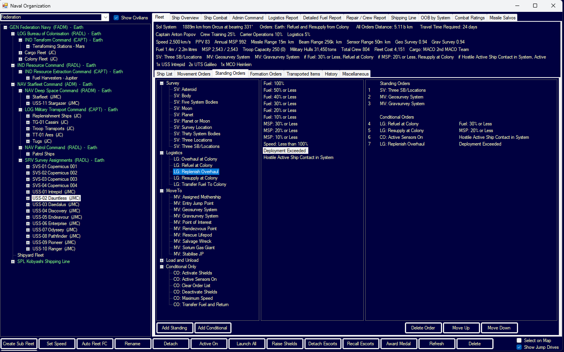
Task: Open the Logistics Report tab
Action: pyautogui.click(x=283, y=18)
